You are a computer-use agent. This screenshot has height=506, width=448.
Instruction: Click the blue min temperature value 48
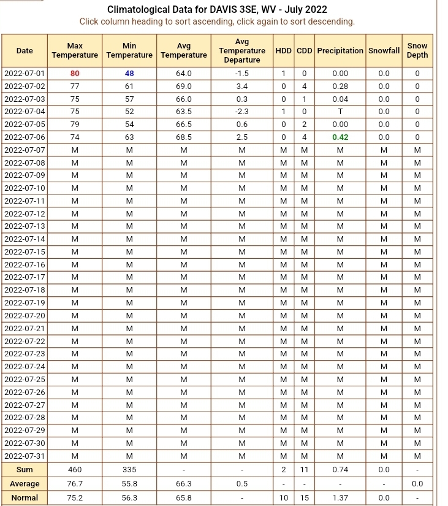pyautogui.click(x=129, y=74)
